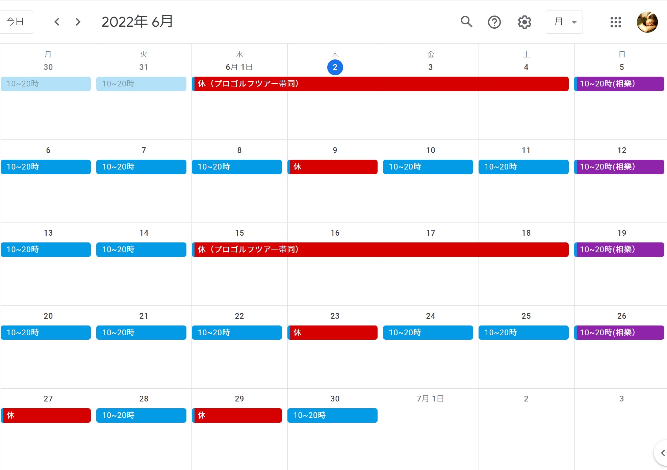Screen dimensions: 667x470
Task: Open the June 15–18 休（プロゴルフツアー帯同) event
Action: coord(380,250)
